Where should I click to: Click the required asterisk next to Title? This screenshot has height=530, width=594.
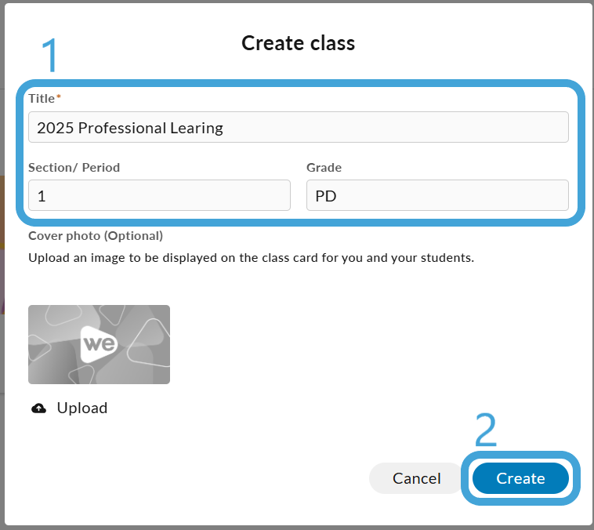click(x=59, y=96)
